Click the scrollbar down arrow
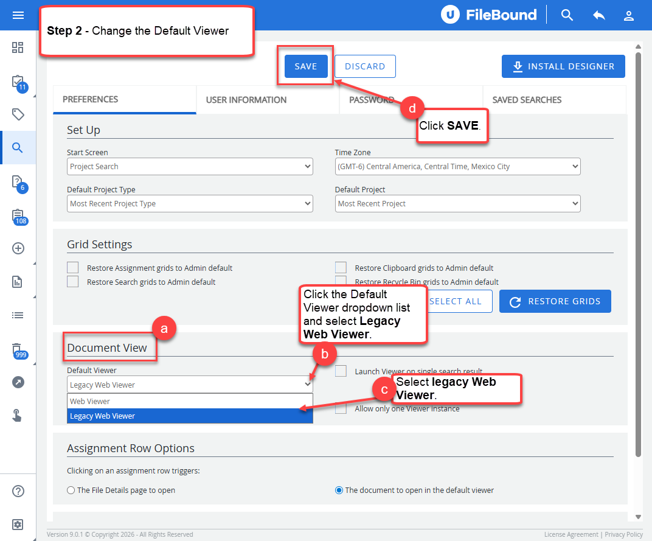The image size is (652, 541). coord(638,517)
